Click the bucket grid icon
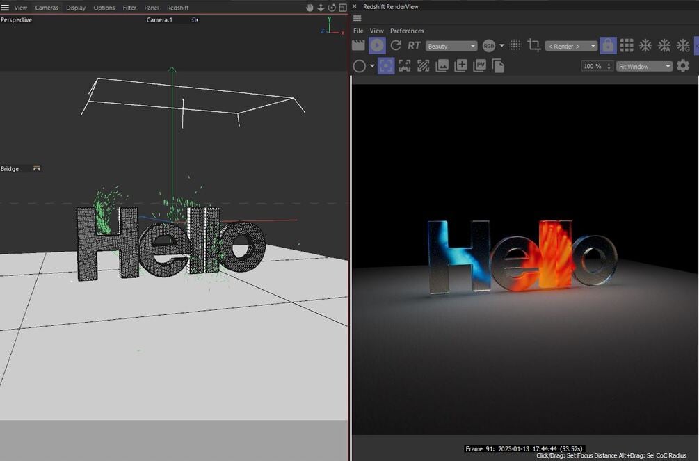 tap(627, 45)
